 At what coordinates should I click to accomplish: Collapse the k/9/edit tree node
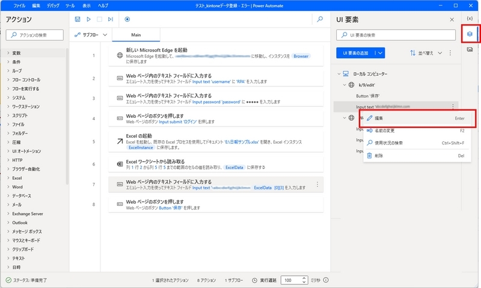(345, 85)
